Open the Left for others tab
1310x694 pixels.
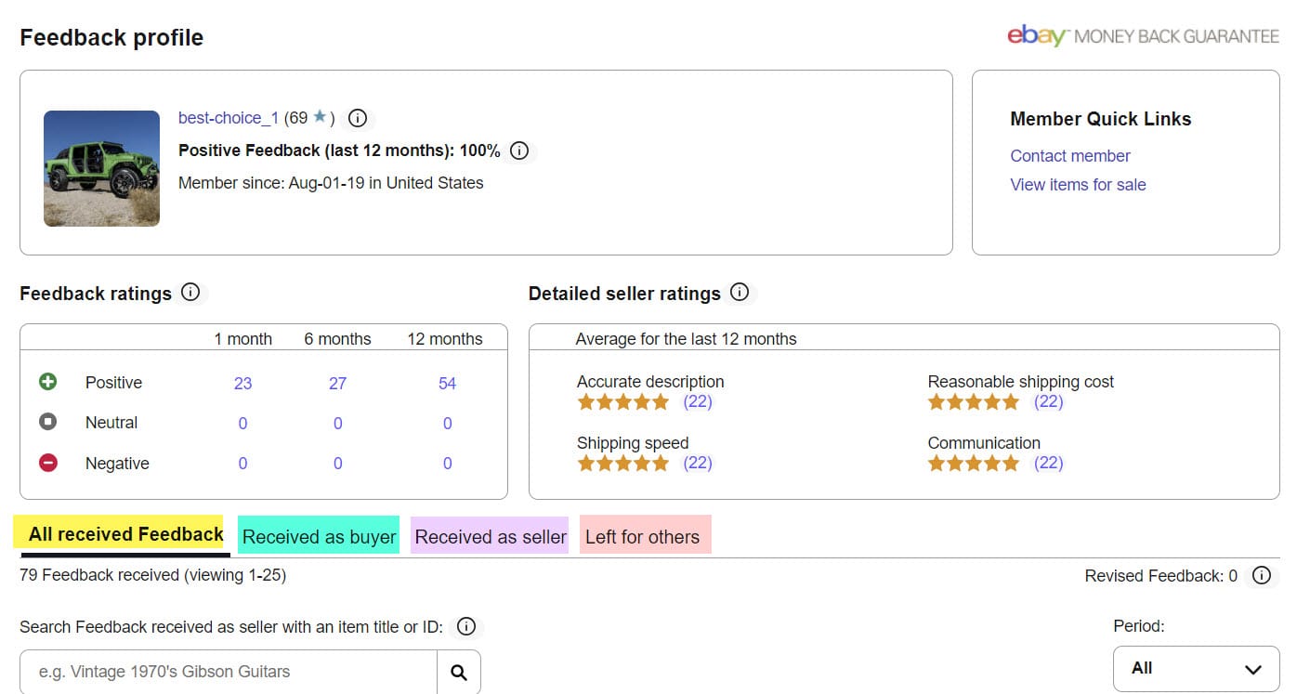click(643, 536)
